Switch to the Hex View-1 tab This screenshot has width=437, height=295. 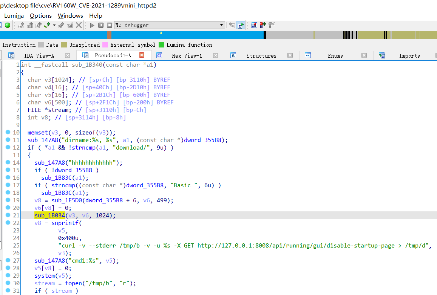click(187, 56)
